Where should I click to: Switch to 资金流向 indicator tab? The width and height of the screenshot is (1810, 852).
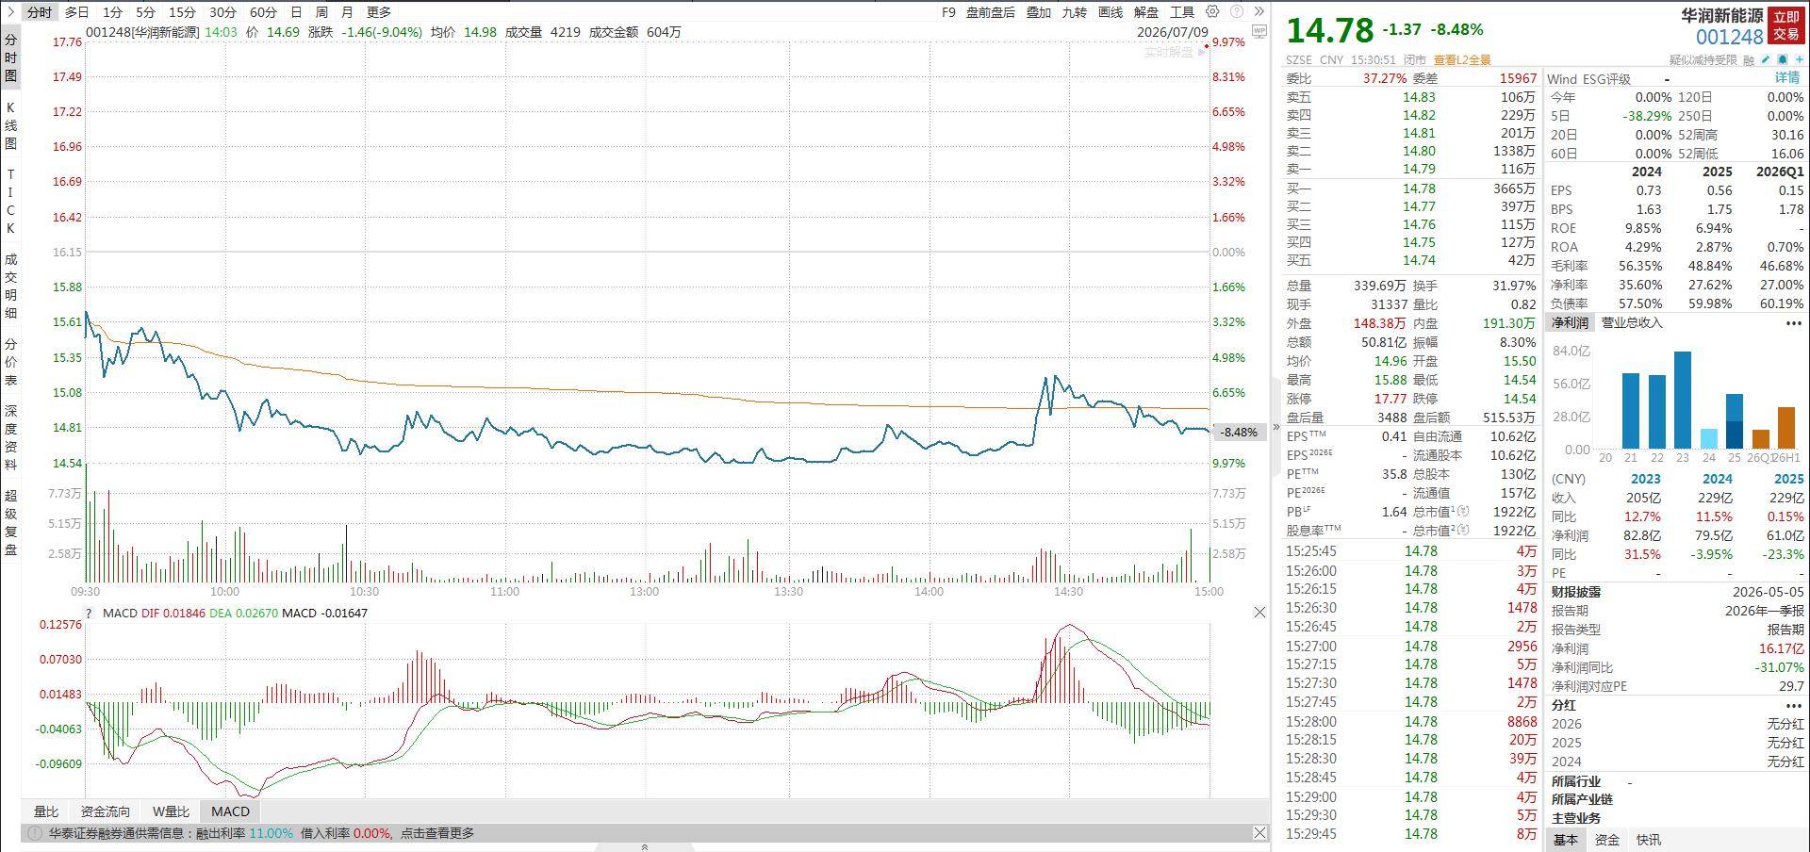point(106,811)
